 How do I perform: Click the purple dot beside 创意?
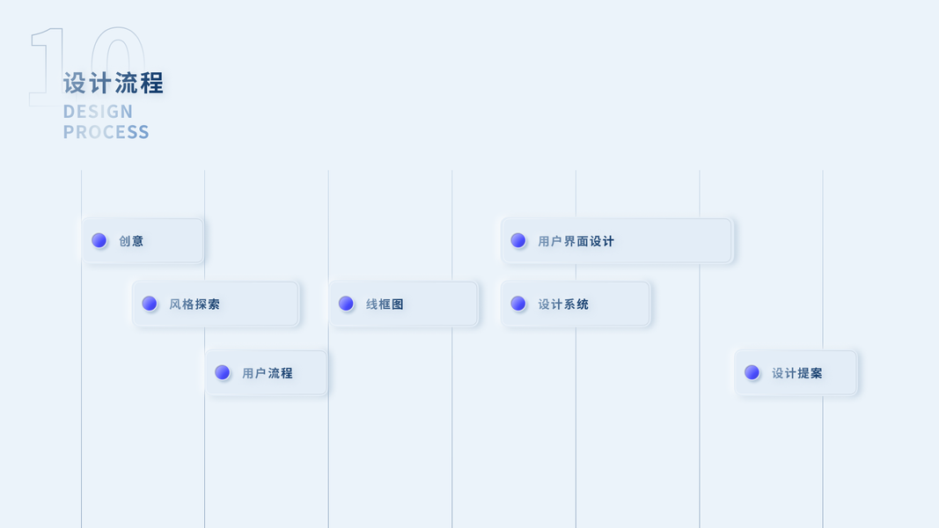[x=99, y=240]
